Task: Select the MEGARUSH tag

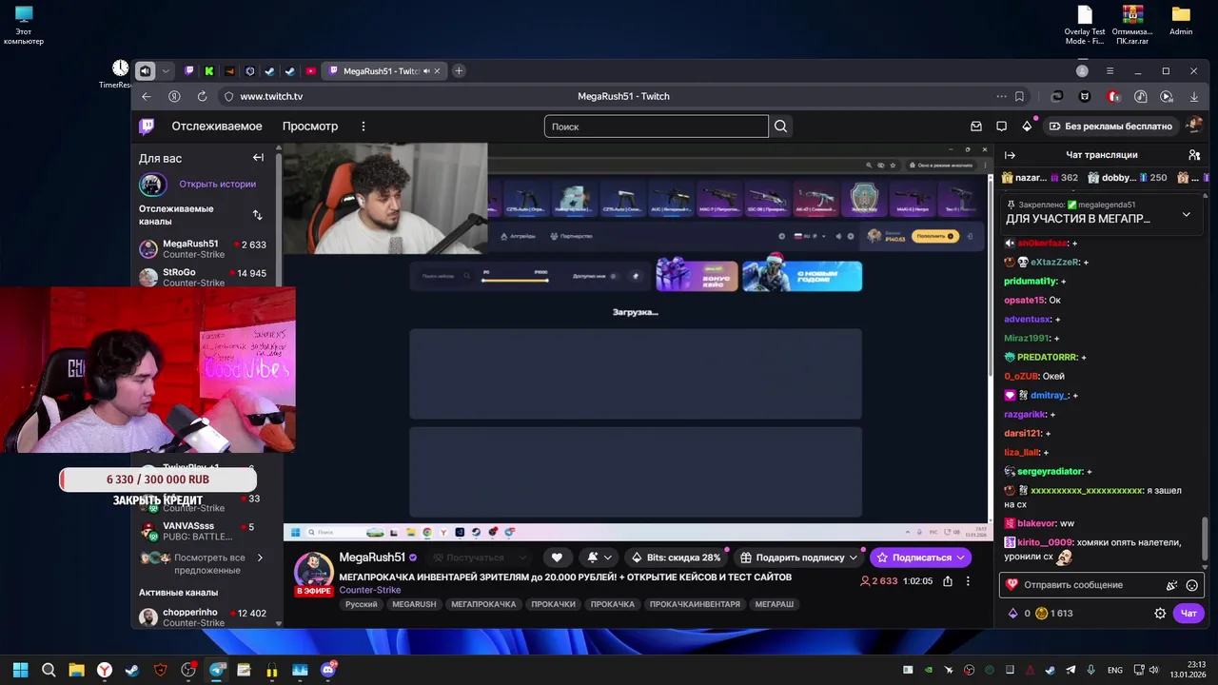Action: [x=414, y=604]
